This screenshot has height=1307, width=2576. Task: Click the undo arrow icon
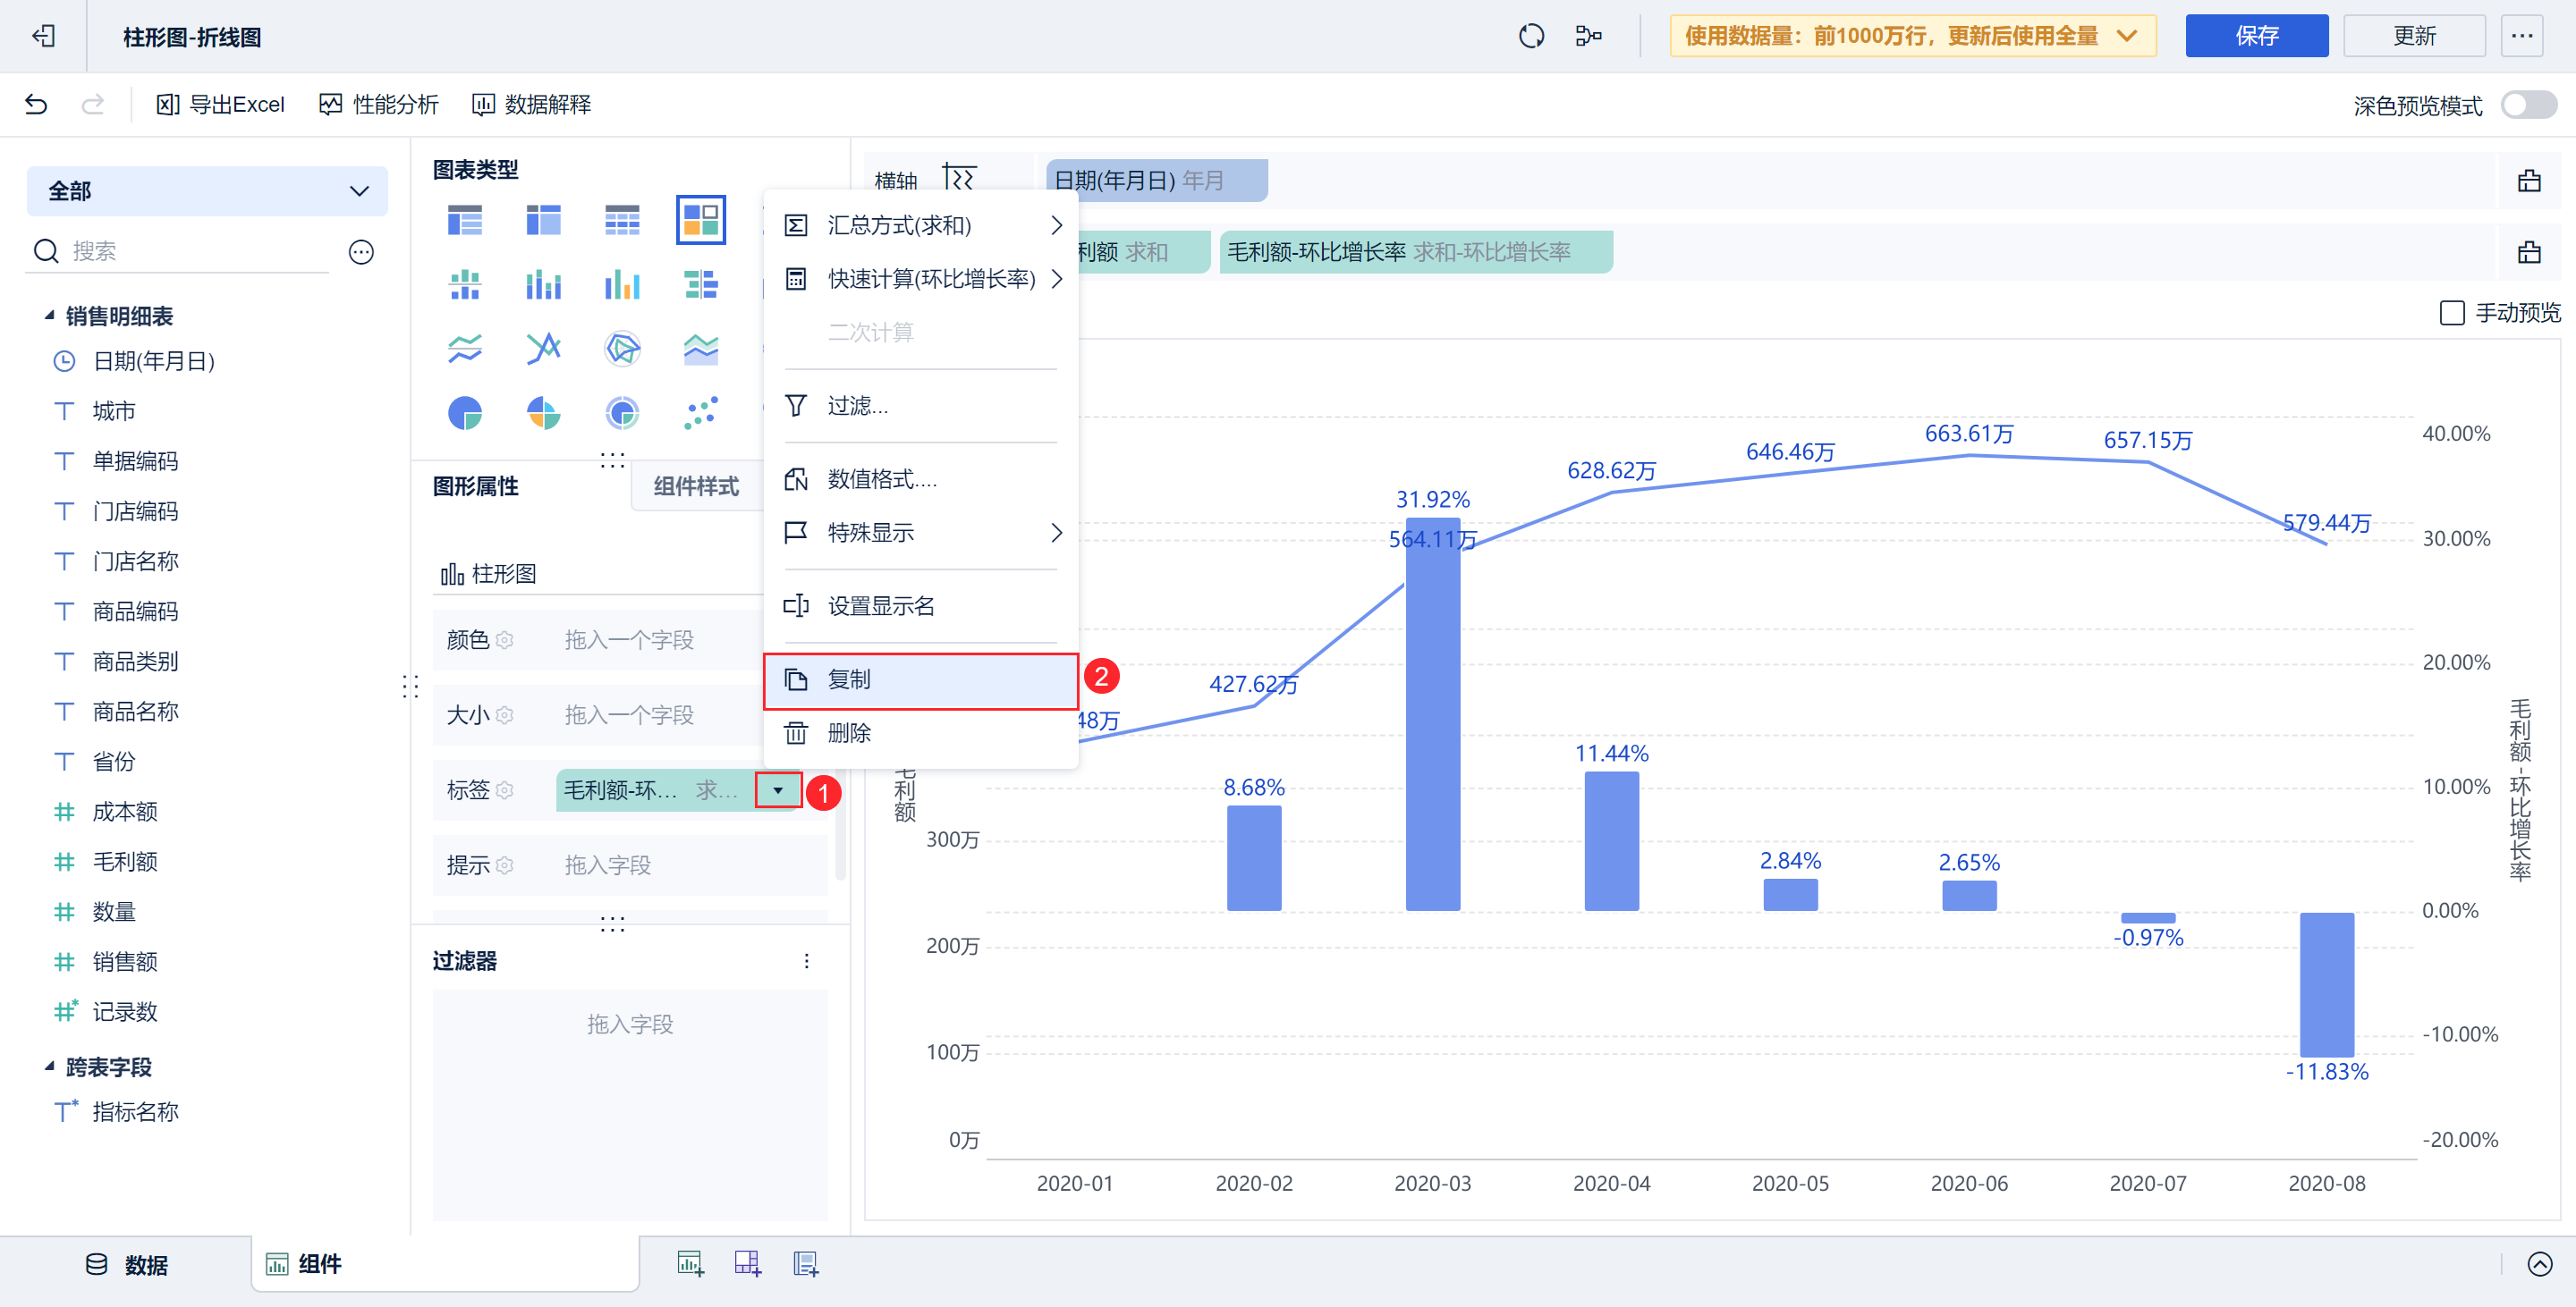(36, 104)
